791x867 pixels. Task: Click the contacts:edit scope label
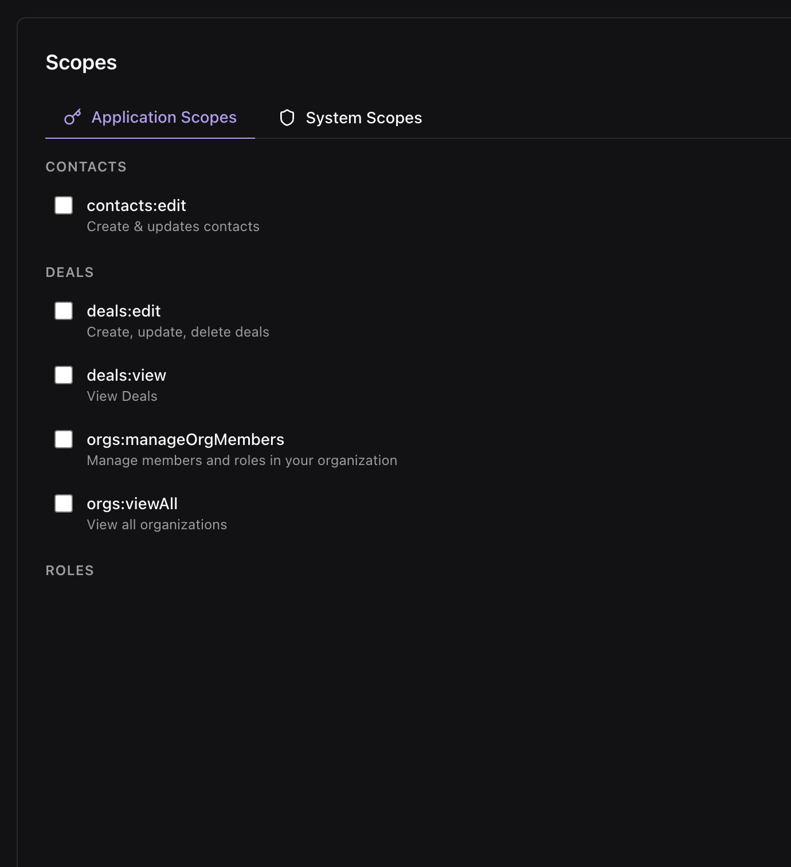(x=136, y=205)
